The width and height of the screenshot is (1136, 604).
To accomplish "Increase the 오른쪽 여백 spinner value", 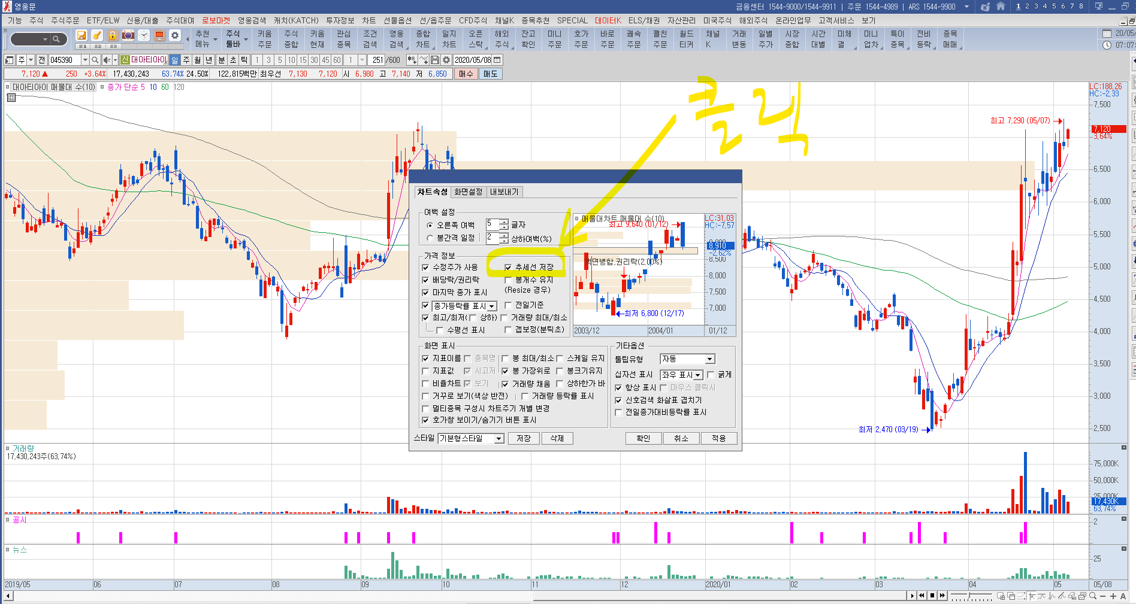I will click(x=504, y=222).
